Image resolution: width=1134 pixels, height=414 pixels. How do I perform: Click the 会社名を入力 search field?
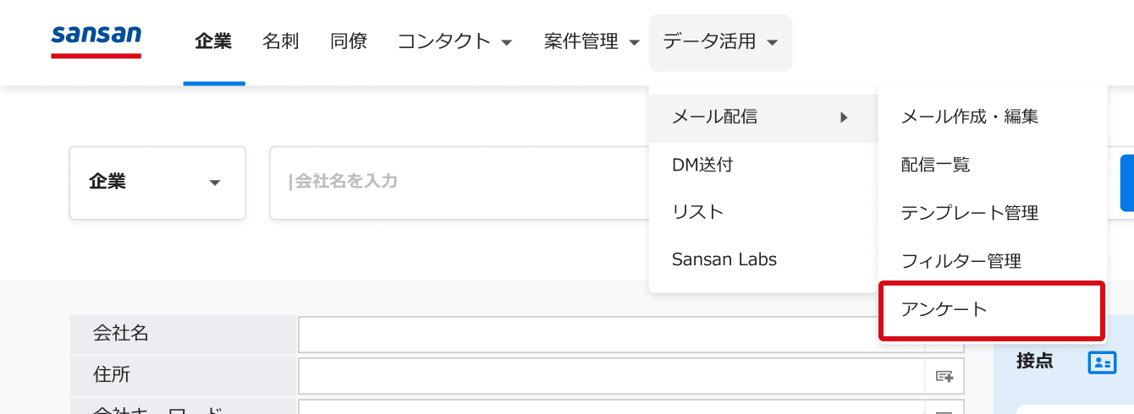pyautogui.click(x=461, y=182)
